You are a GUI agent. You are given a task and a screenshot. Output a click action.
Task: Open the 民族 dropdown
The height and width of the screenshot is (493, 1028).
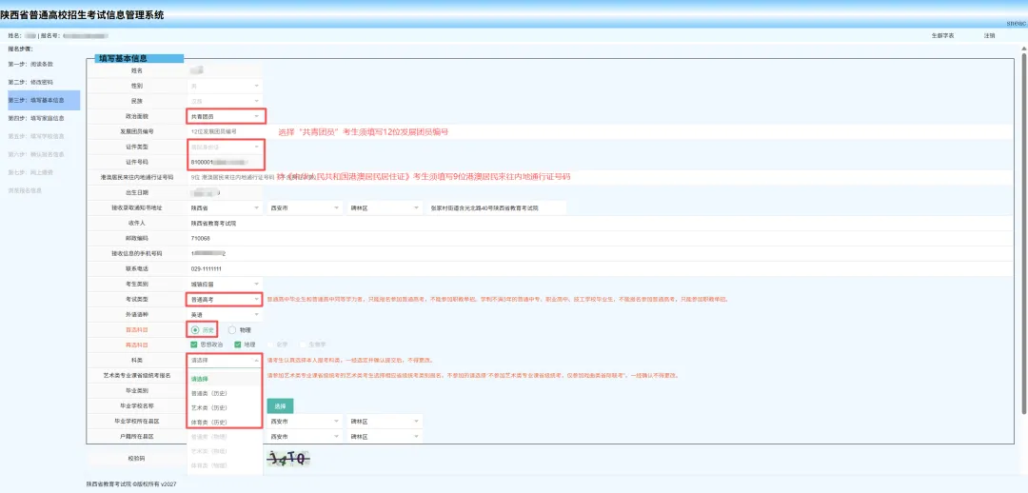click(x=225, y=102)
